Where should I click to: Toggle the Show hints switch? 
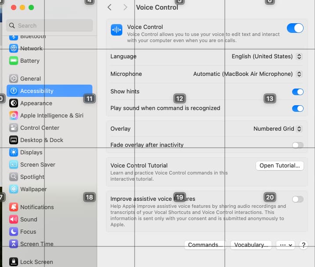(x=298, y=92)
